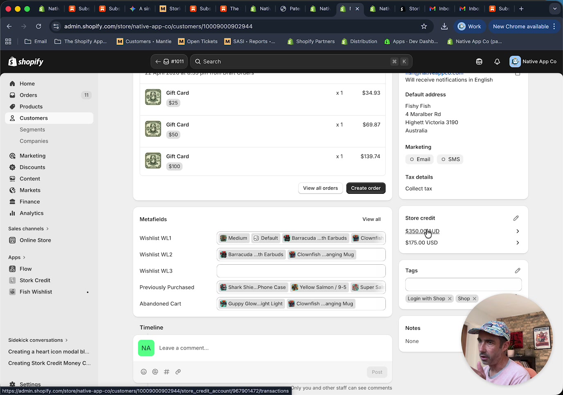Open the Fish Wishlist app
The width and height of the screenshot is (563, 395).
click(x=35, y=292)
